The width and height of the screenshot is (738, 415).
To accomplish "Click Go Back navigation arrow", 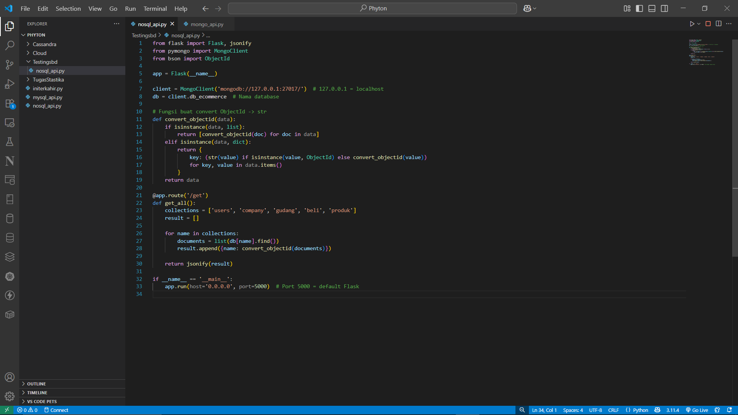I will (205, 8).
